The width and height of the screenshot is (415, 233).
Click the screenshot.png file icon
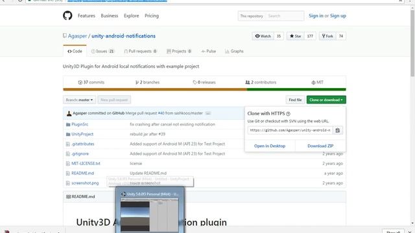coord(67,183)
